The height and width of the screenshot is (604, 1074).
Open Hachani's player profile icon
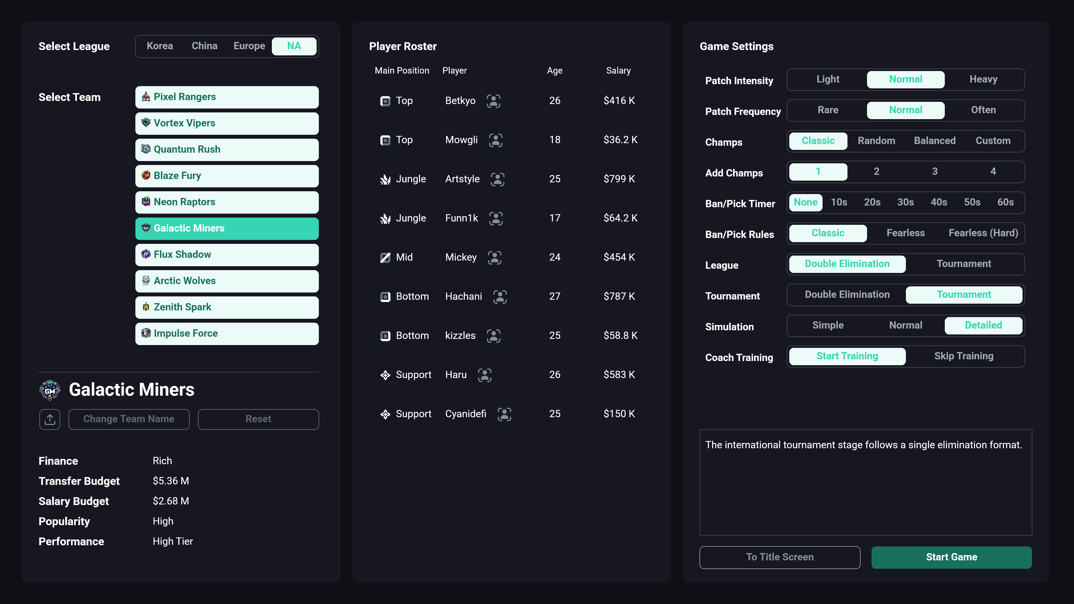(500, 297)
